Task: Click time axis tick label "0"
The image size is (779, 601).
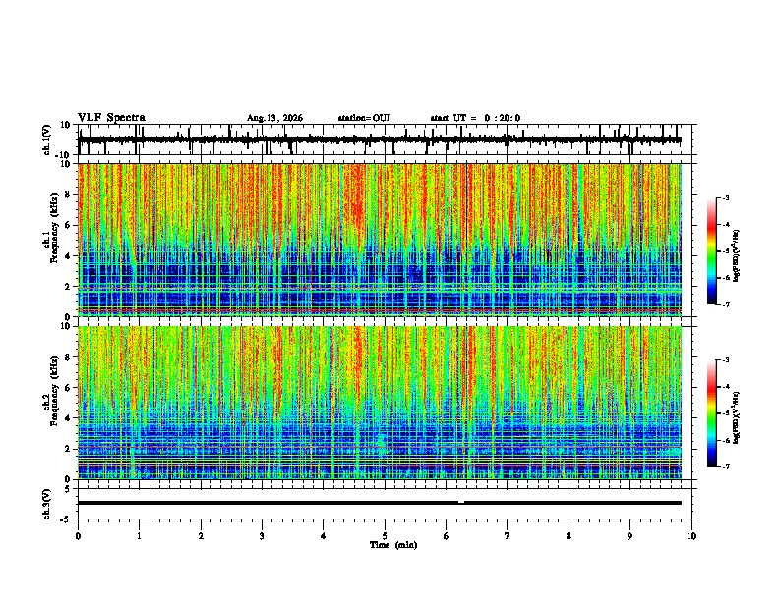Action: click(x=78, y=536)
